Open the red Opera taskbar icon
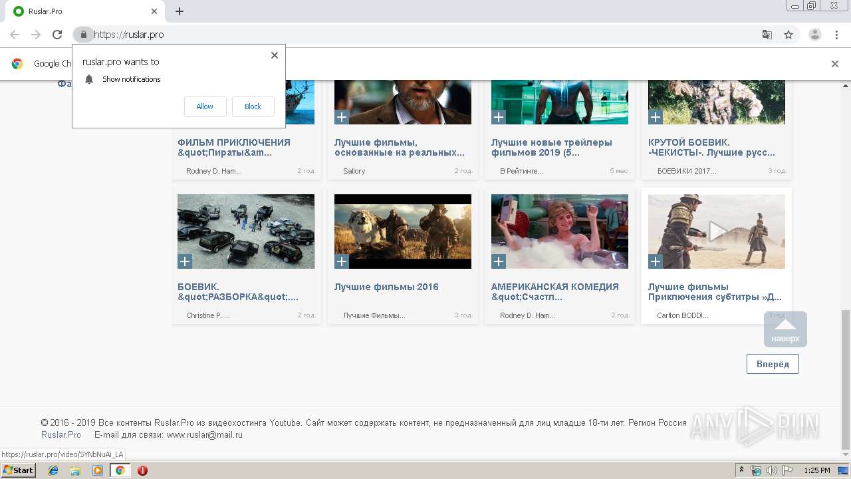The height and width of the screenshot is (479, 851). (x=142, y=470)
